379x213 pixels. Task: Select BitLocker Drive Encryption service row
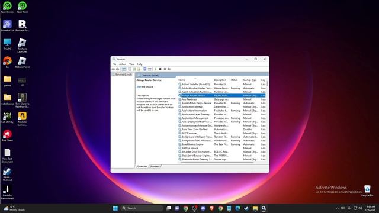click(x=221, y=151)
